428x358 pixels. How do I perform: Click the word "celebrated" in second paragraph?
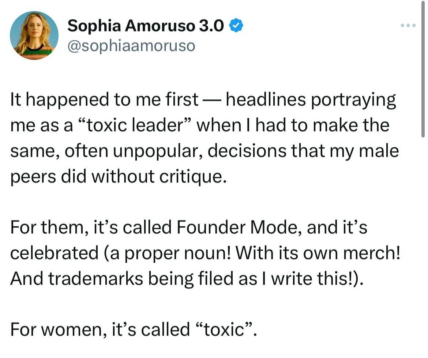(x=54, y=253)
